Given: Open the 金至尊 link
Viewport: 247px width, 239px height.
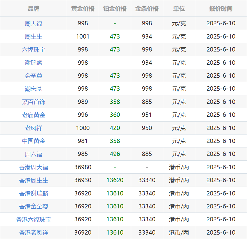Looking at the screenshot, I should click(x=34, y=76).
